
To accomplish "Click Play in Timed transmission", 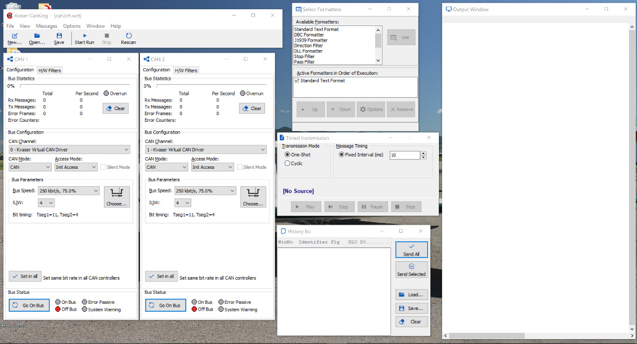I will pos(306,207).
